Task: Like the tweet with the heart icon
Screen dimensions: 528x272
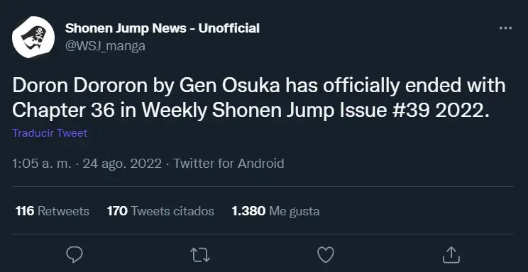Action: [x=326, y=254]
